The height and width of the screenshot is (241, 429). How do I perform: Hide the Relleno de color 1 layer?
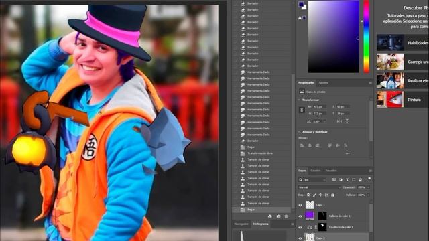point(300,216)
